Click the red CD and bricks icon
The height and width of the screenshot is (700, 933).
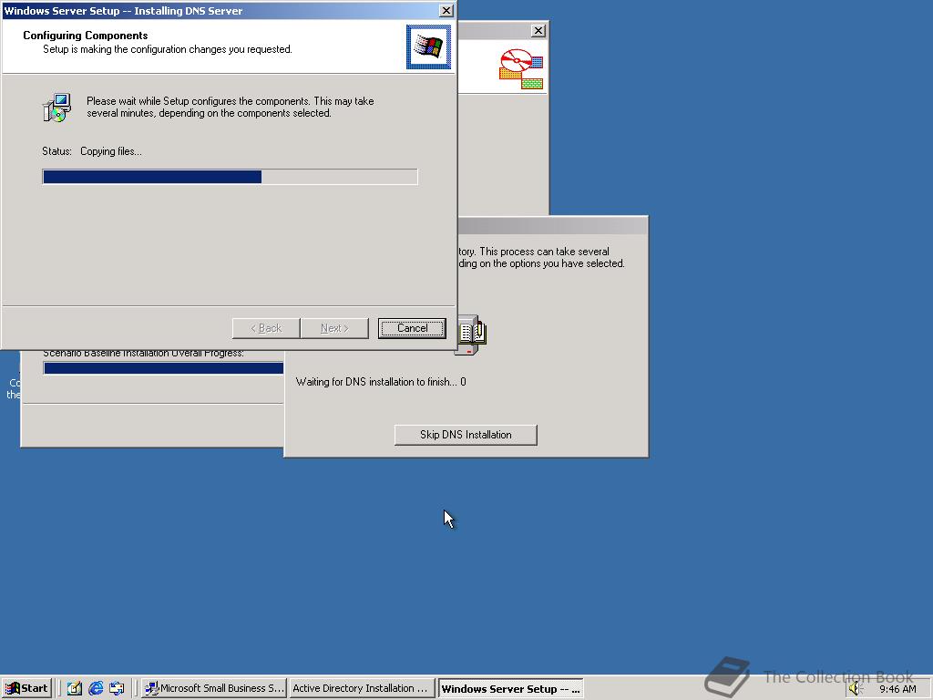tap(521, 69)
